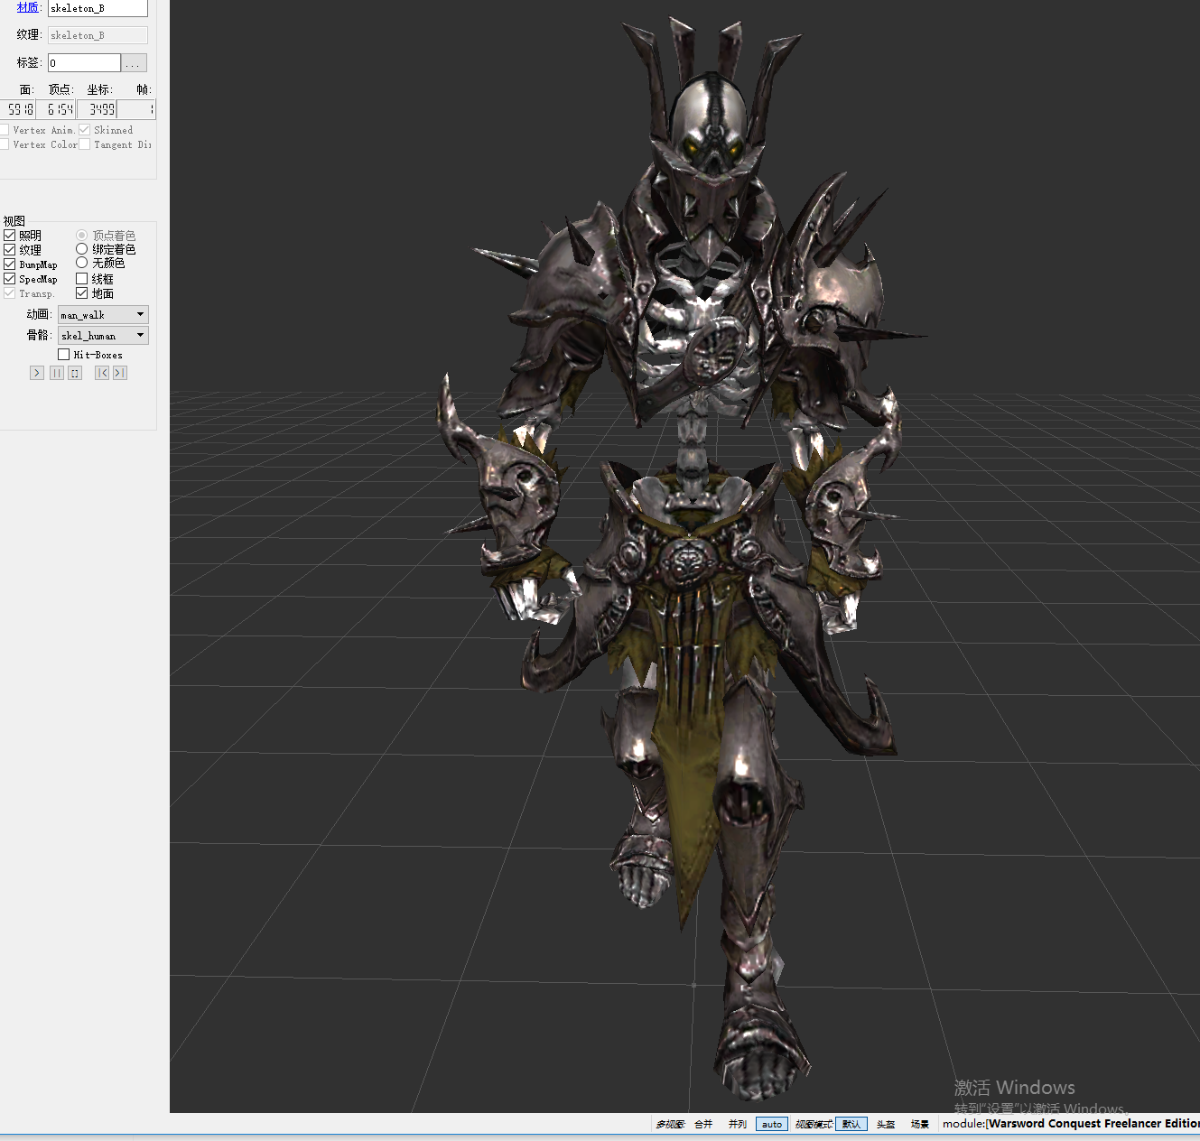Stop the animation with the square button
Viewport: 1200px width, 1141px height.
pos(75,373)
